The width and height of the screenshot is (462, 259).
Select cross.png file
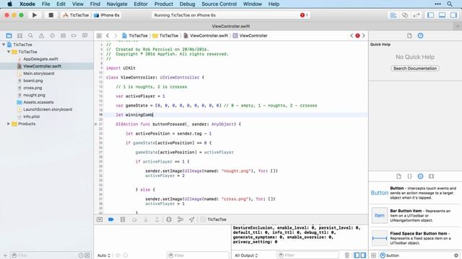[32, 88]
